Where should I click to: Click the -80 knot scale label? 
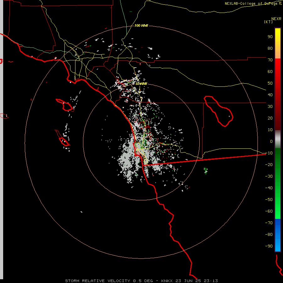269,235
